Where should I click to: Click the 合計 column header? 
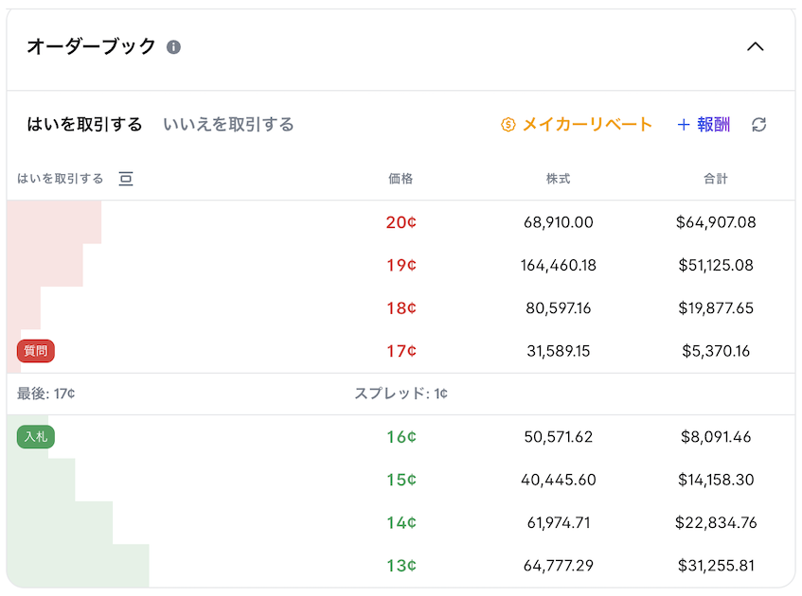pyautogui.click(x=716, y=179)
